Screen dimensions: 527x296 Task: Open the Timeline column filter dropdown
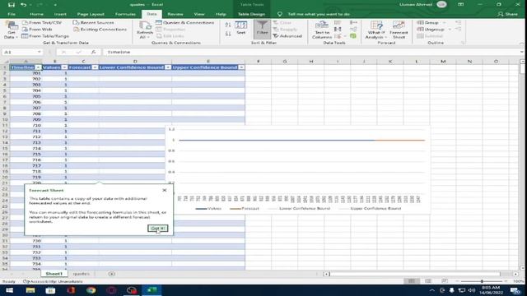point(38,67)
